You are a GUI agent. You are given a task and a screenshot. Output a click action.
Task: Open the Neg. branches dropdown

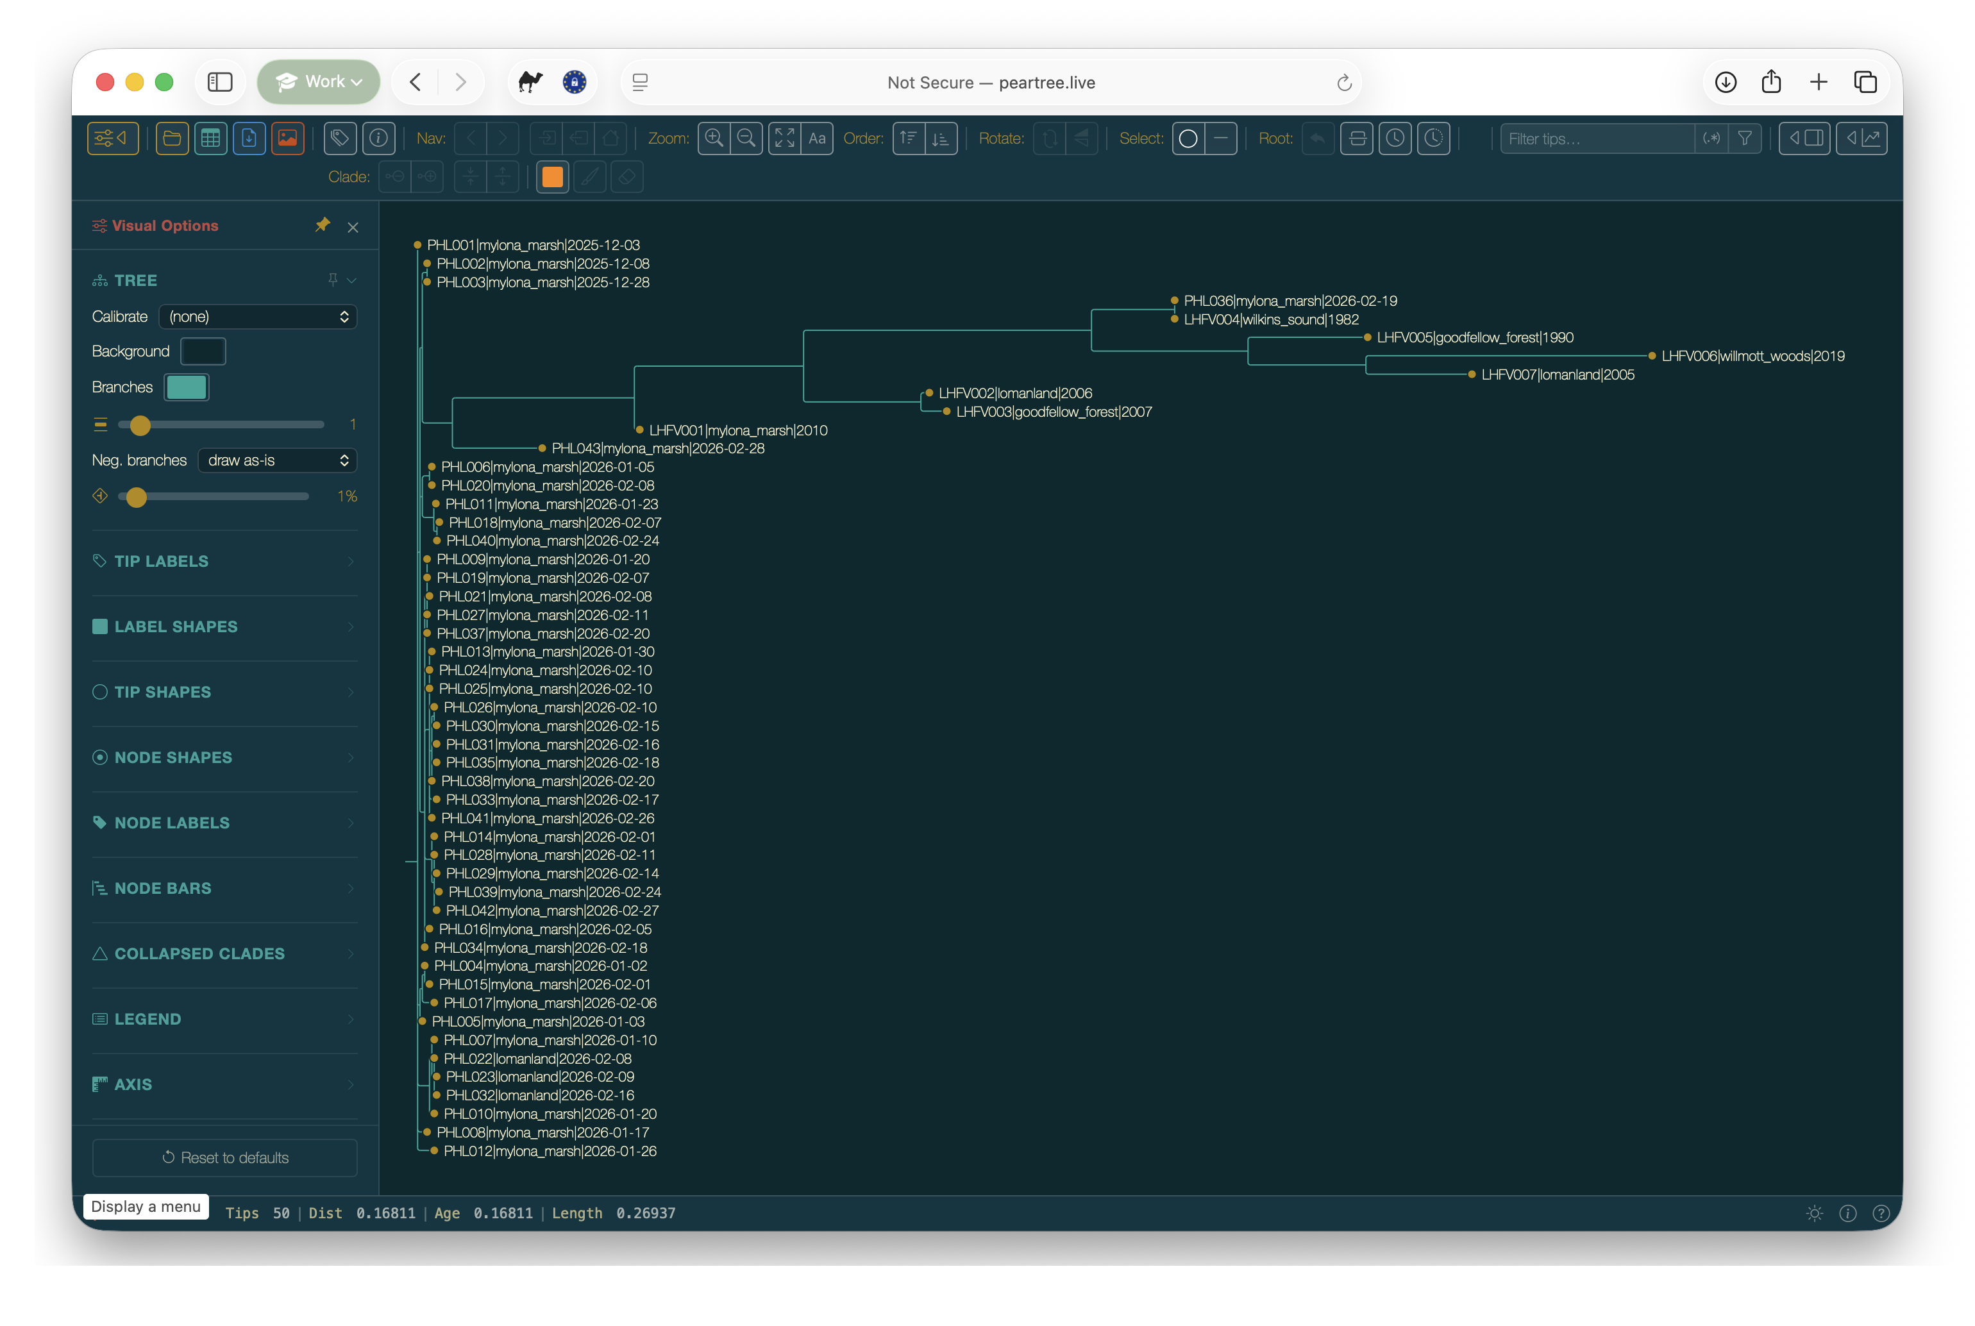click(x=277, y=460)
